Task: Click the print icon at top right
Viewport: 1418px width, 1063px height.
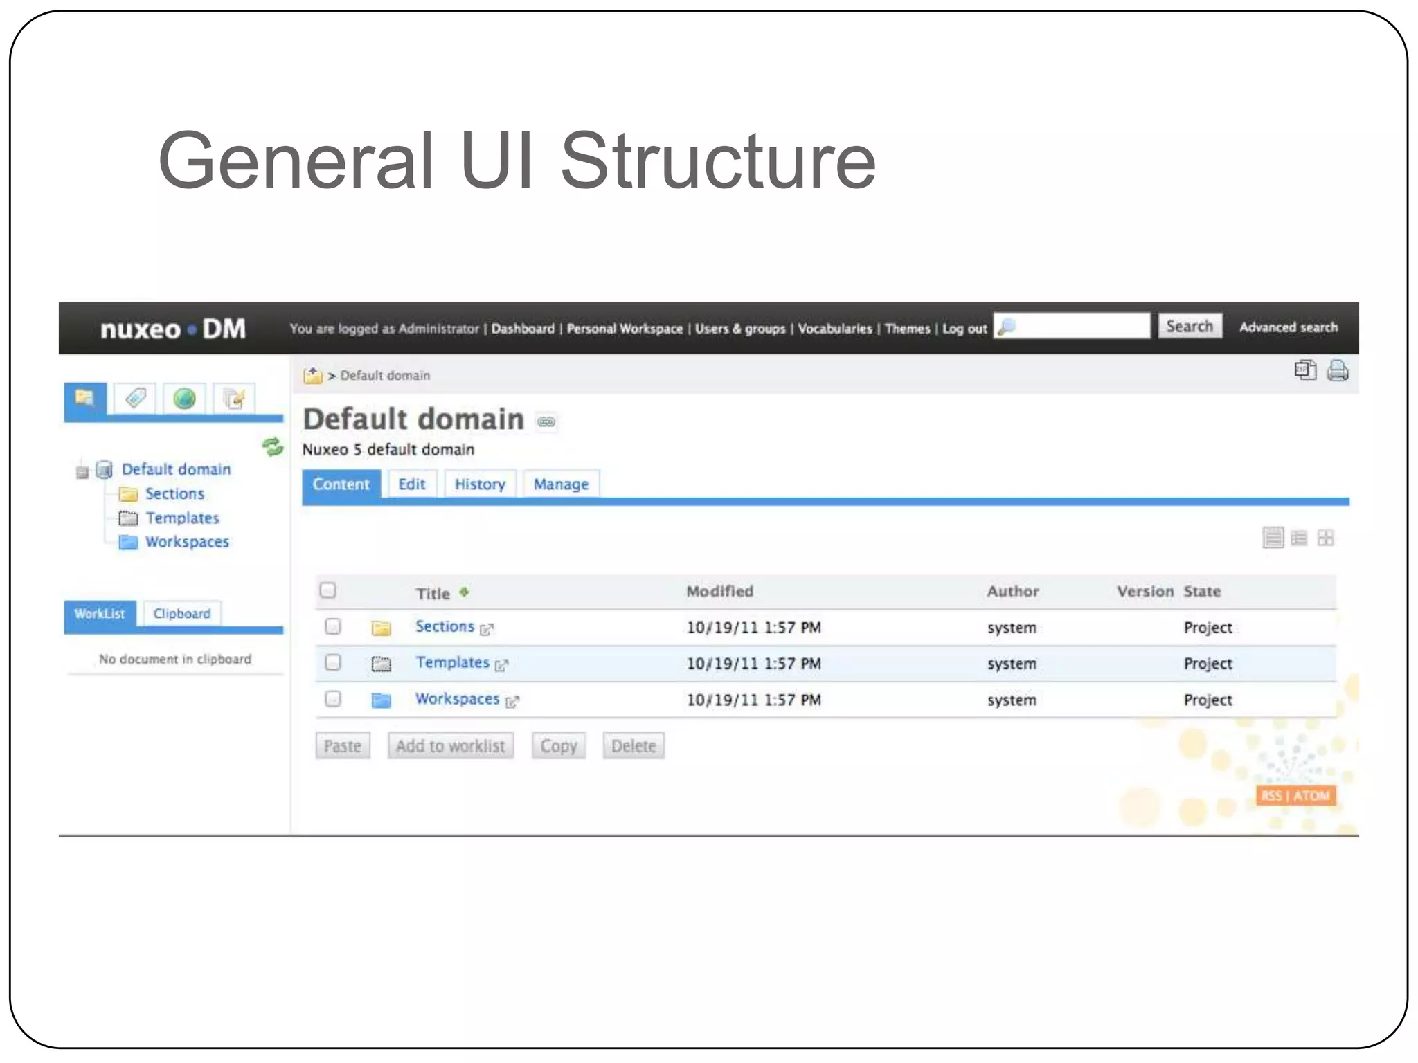Action: tap(1337, 371)
